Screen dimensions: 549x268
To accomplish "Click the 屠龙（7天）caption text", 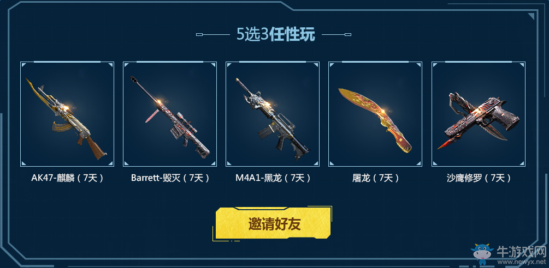I will point(375,178).
